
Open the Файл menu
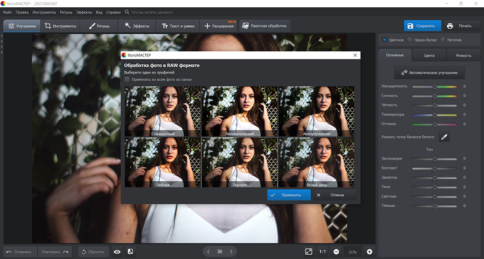pos(7,13)
